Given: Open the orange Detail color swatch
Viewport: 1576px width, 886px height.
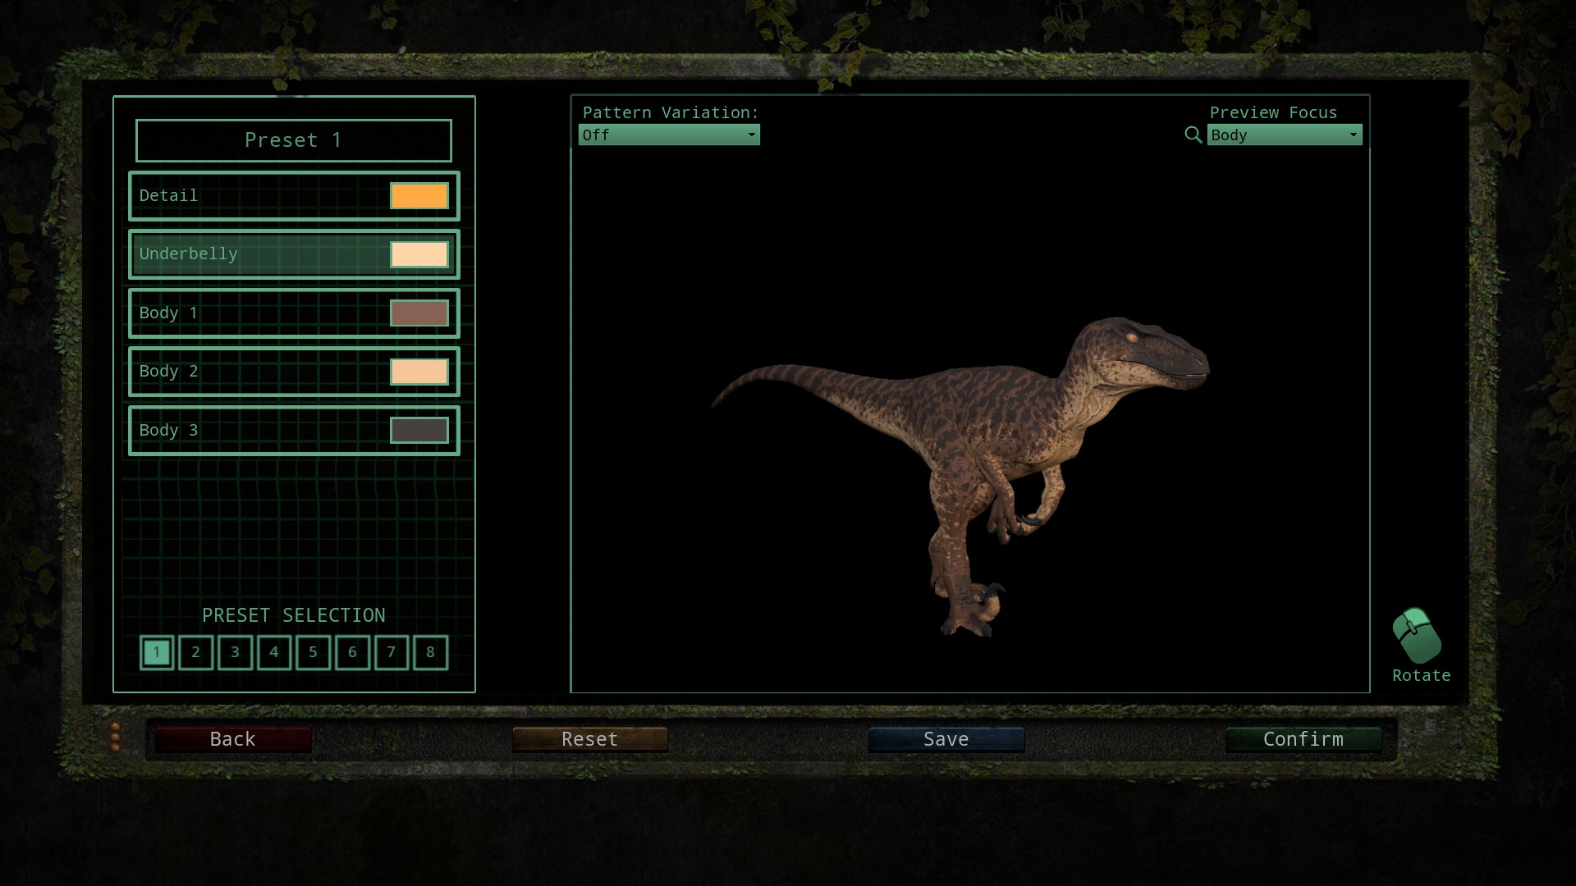Looking at the screenshot, I should pos(419,196).
